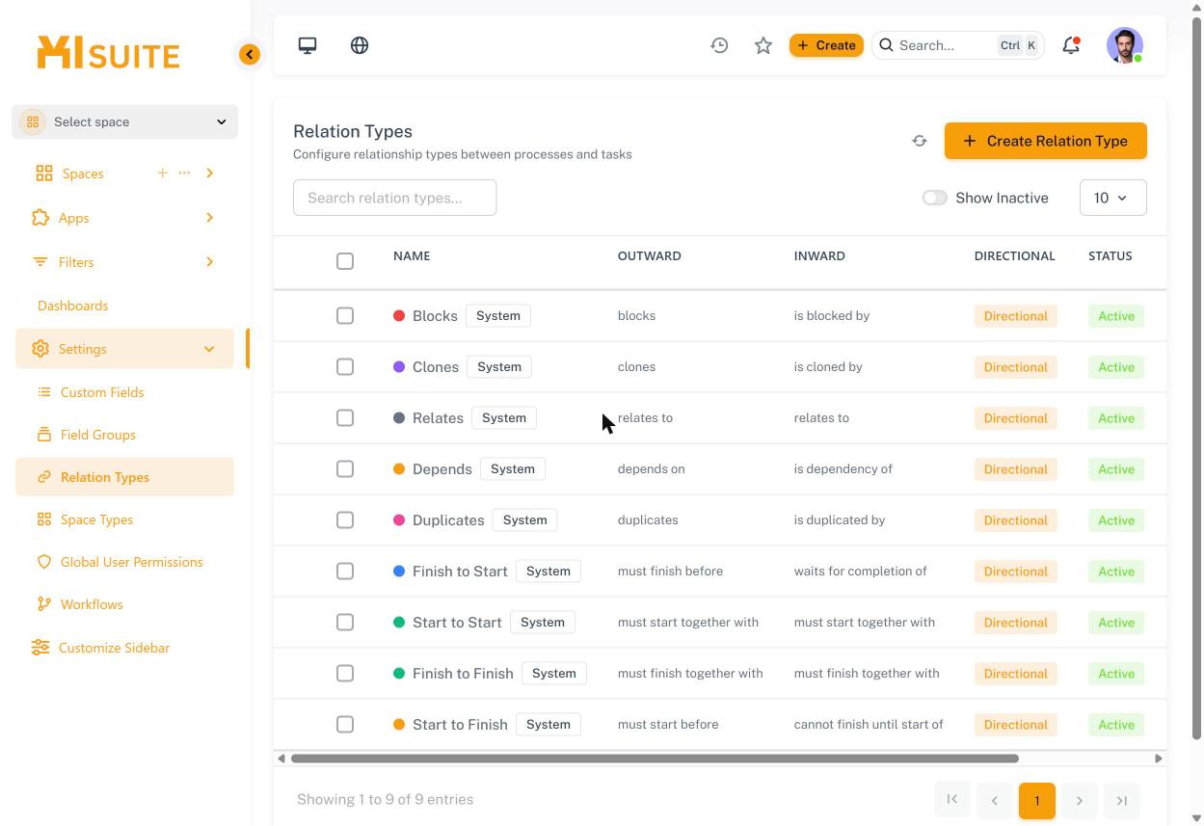The height and width of the screenshot is (826, 1204).
Task: Refresh the relation types list
Action: pyautogui.click(x=920, y=141)
